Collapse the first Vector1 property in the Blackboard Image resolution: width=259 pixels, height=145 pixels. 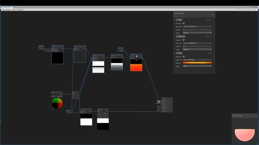tap(174, 20)
